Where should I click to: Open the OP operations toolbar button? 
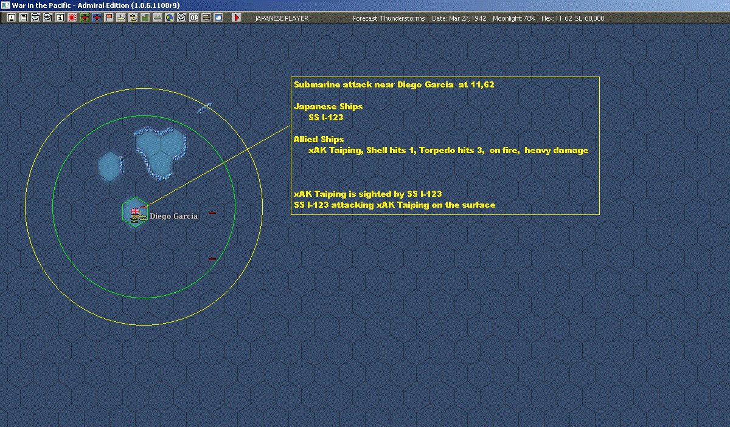[194, 18]
